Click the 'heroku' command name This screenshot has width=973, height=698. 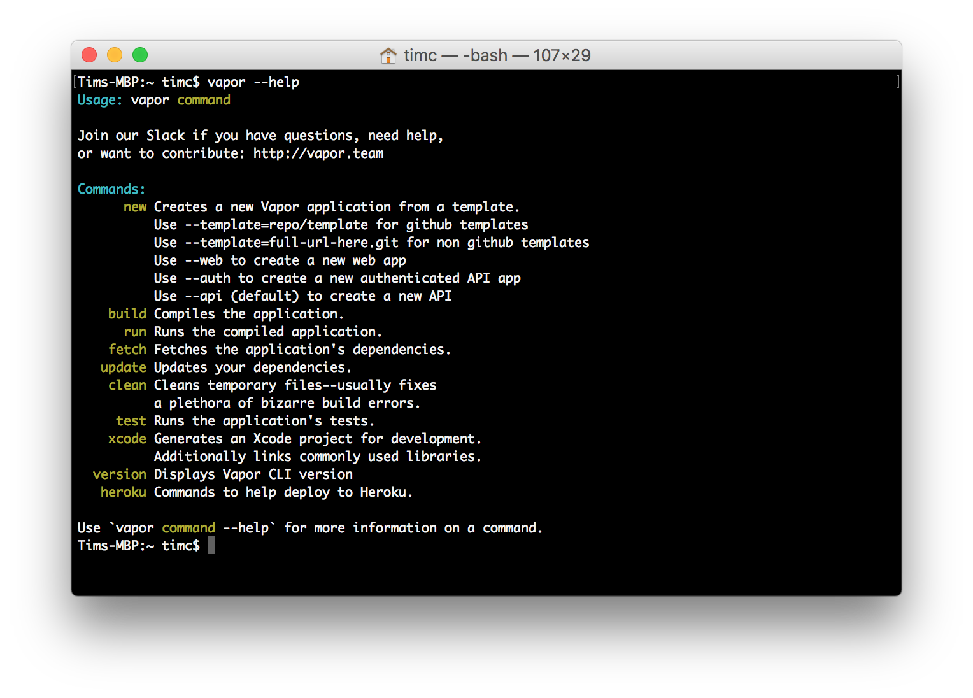point(124,492)
